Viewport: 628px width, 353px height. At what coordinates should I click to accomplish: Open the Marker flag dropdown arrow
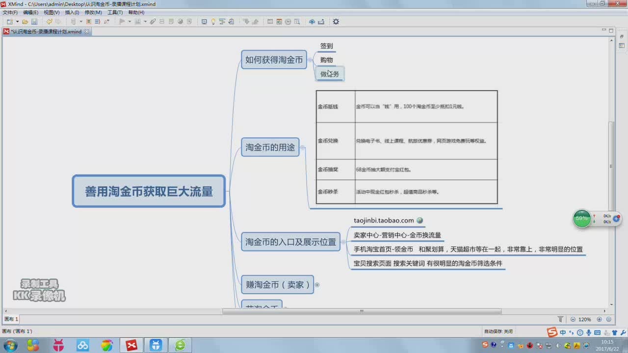point(130,22)
